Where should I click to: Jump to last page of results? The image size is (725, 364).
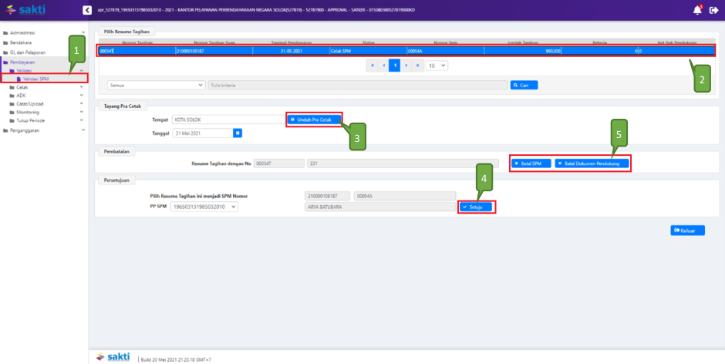(417, 66)
